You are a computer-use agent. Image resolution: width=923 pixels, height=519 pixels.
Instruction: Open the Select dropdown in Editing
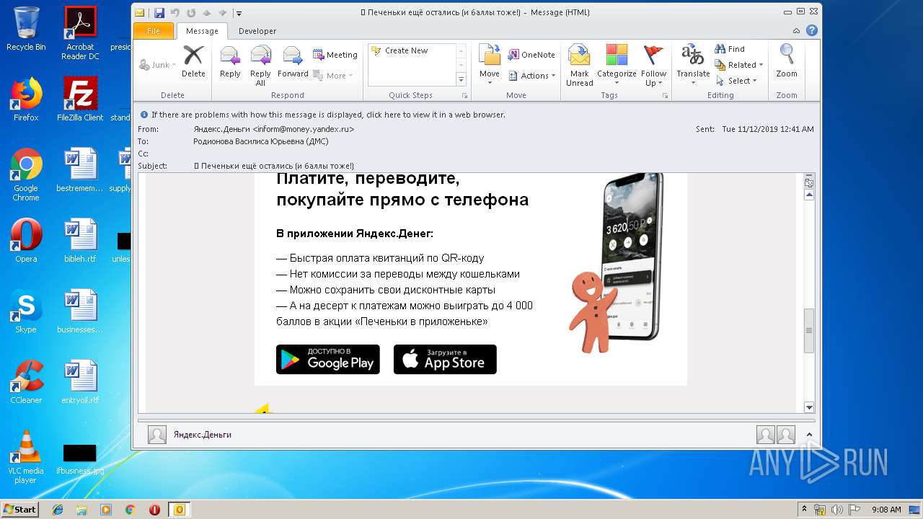[x=736, y=81]
